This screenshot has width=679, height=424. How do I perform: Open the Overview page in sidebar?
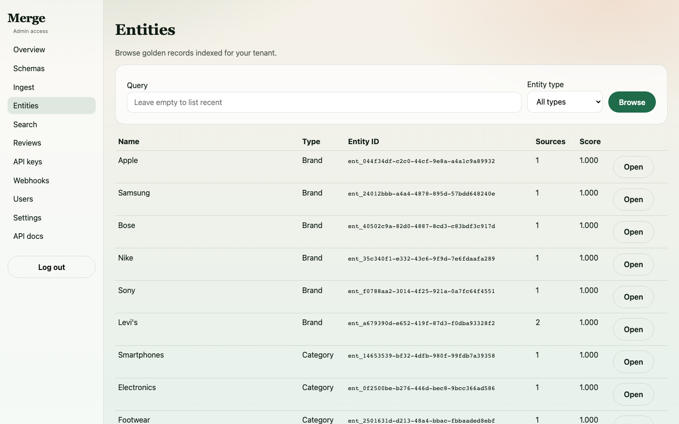click(x=51, y=49)
